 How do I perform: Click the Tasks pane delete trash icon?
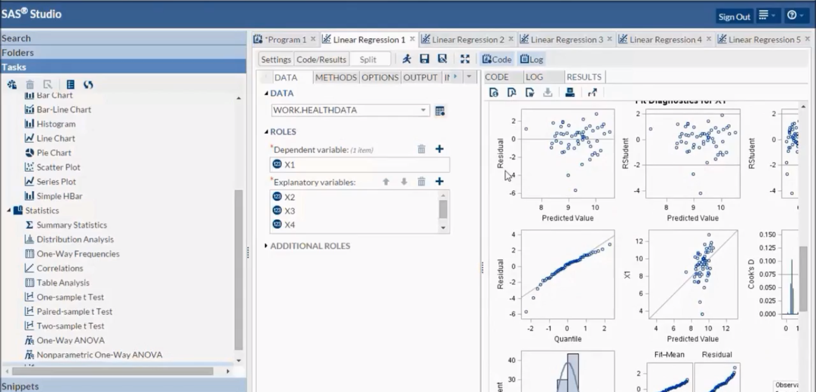tap(30, 85)
